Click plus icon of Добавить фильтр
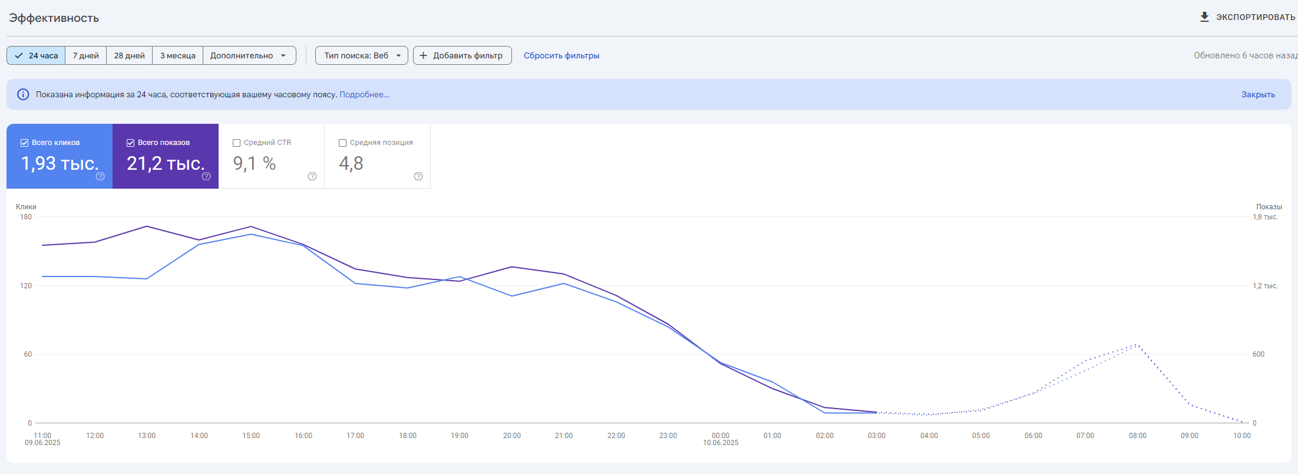Image resolution: width=1298 pixels, height=474 pixels. pos(423,55)
